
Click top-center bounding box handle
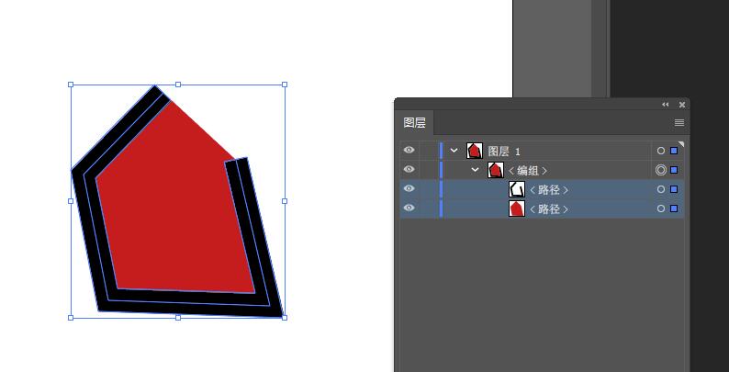point(178,85)
